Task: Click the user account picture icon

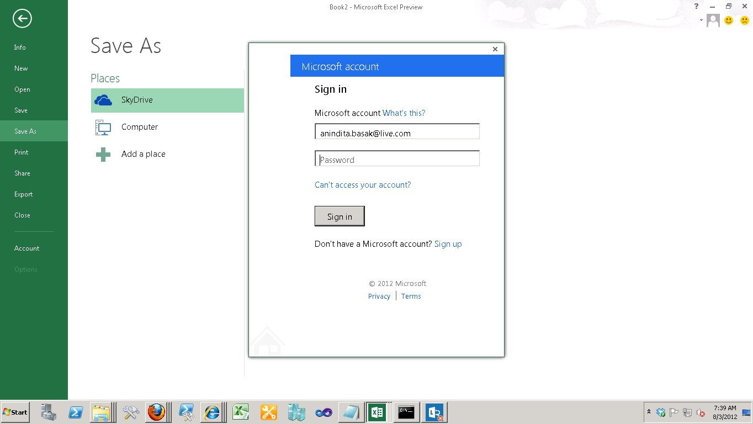Action: tap(713, 20)
